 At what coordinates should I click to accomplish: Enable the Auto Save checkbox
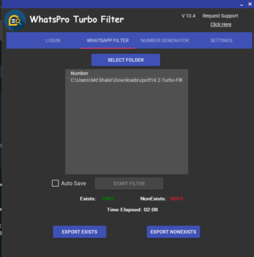[x=56, y=183]
